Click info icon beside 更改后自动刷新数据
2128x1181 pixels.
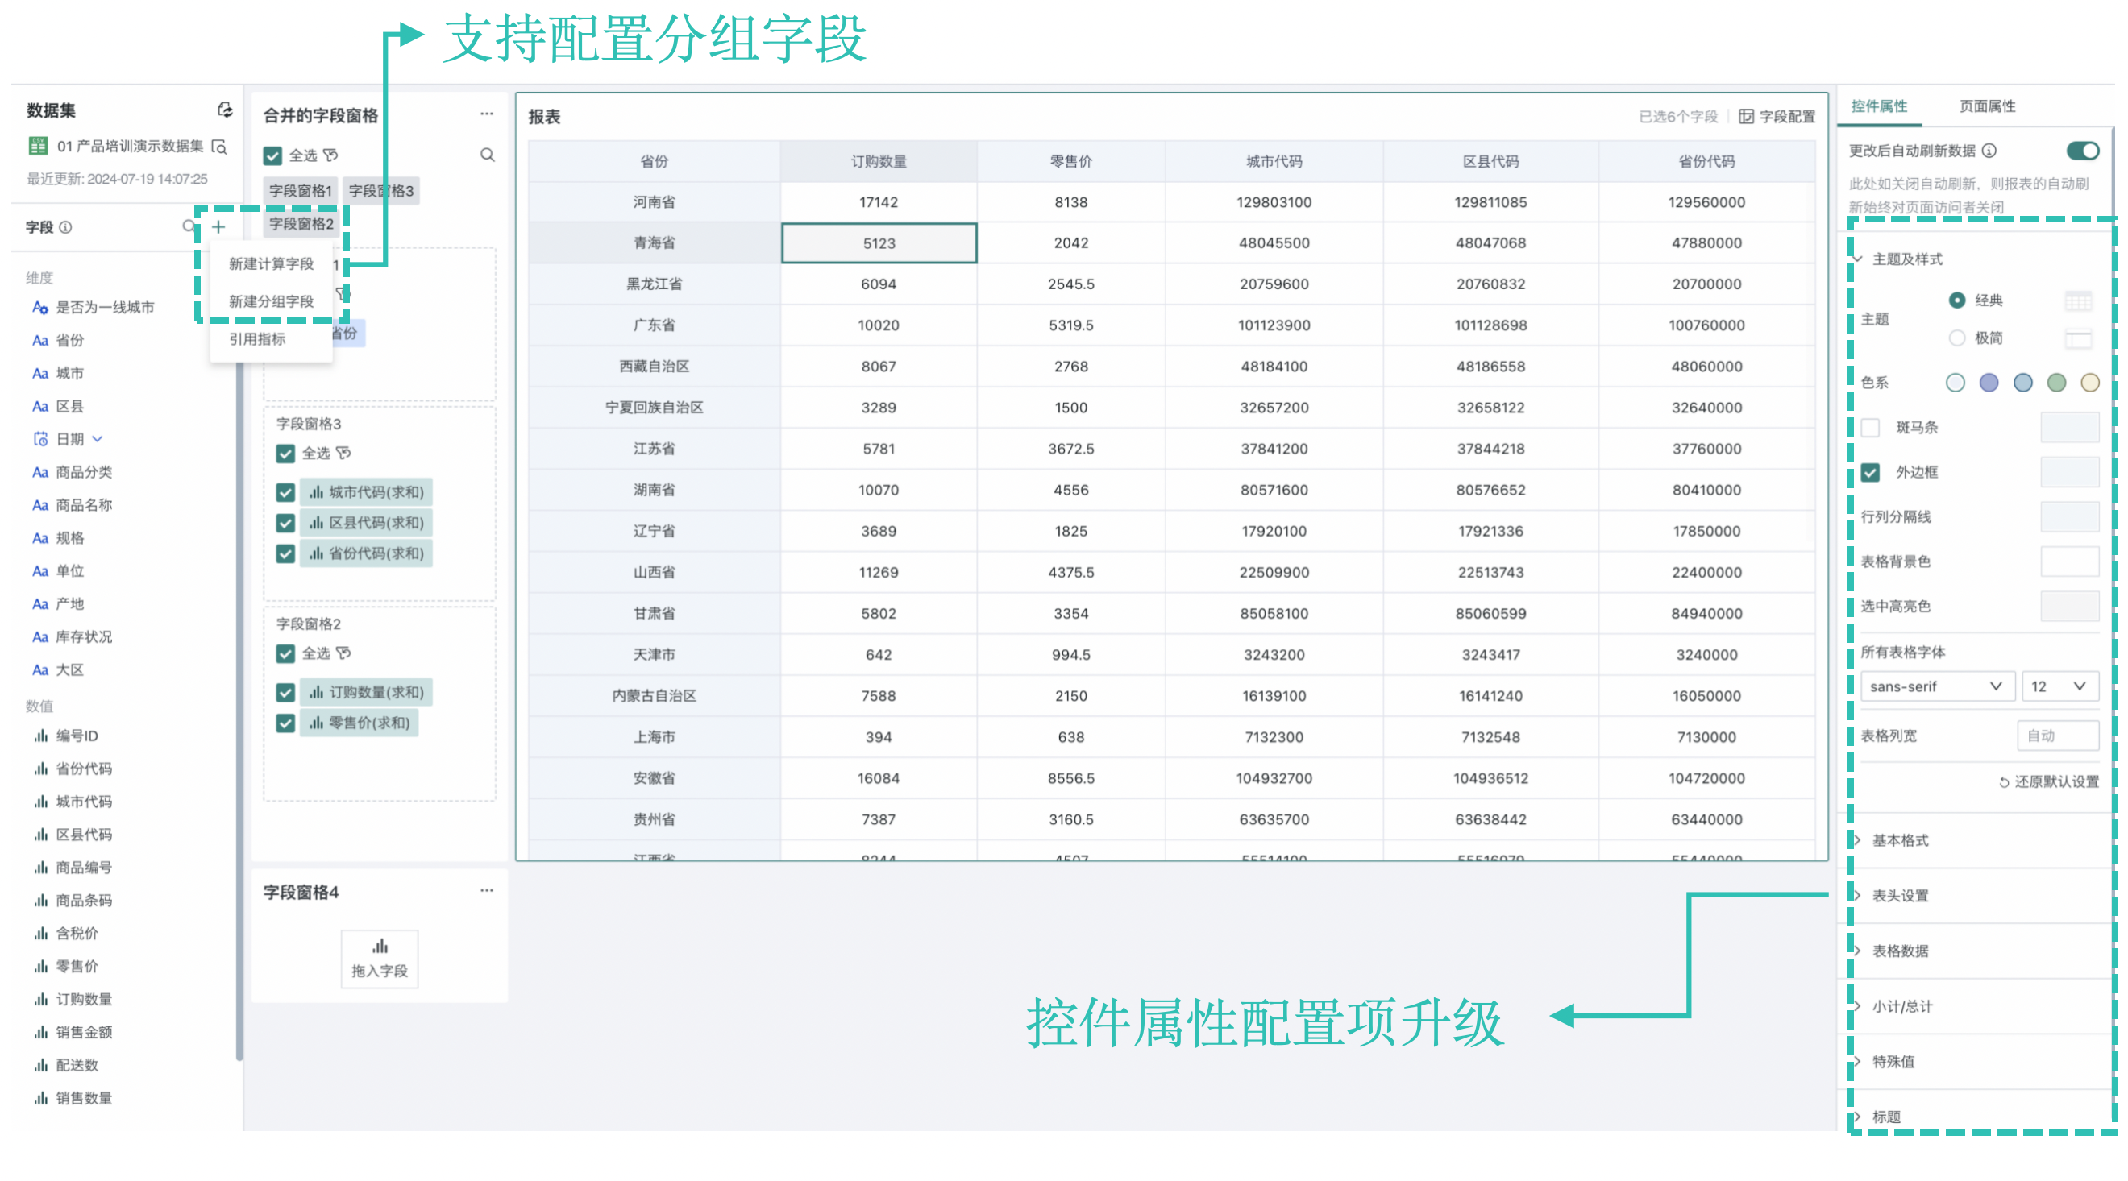1989,151
